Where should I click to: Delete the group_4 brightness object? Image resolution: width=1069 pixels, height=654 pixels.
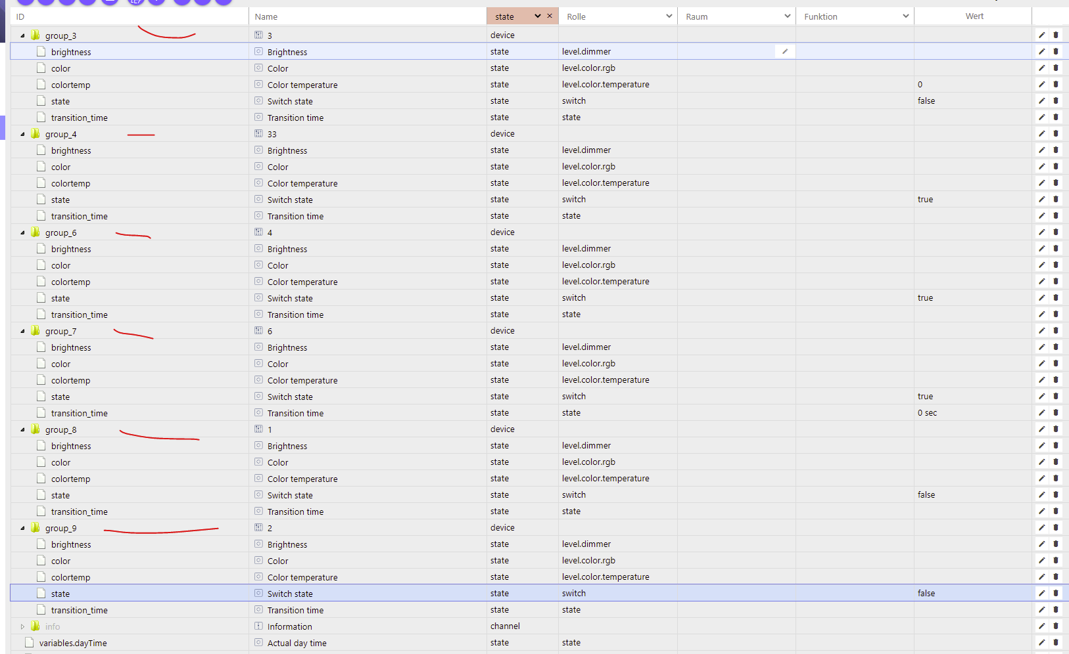coord(1056,150)
